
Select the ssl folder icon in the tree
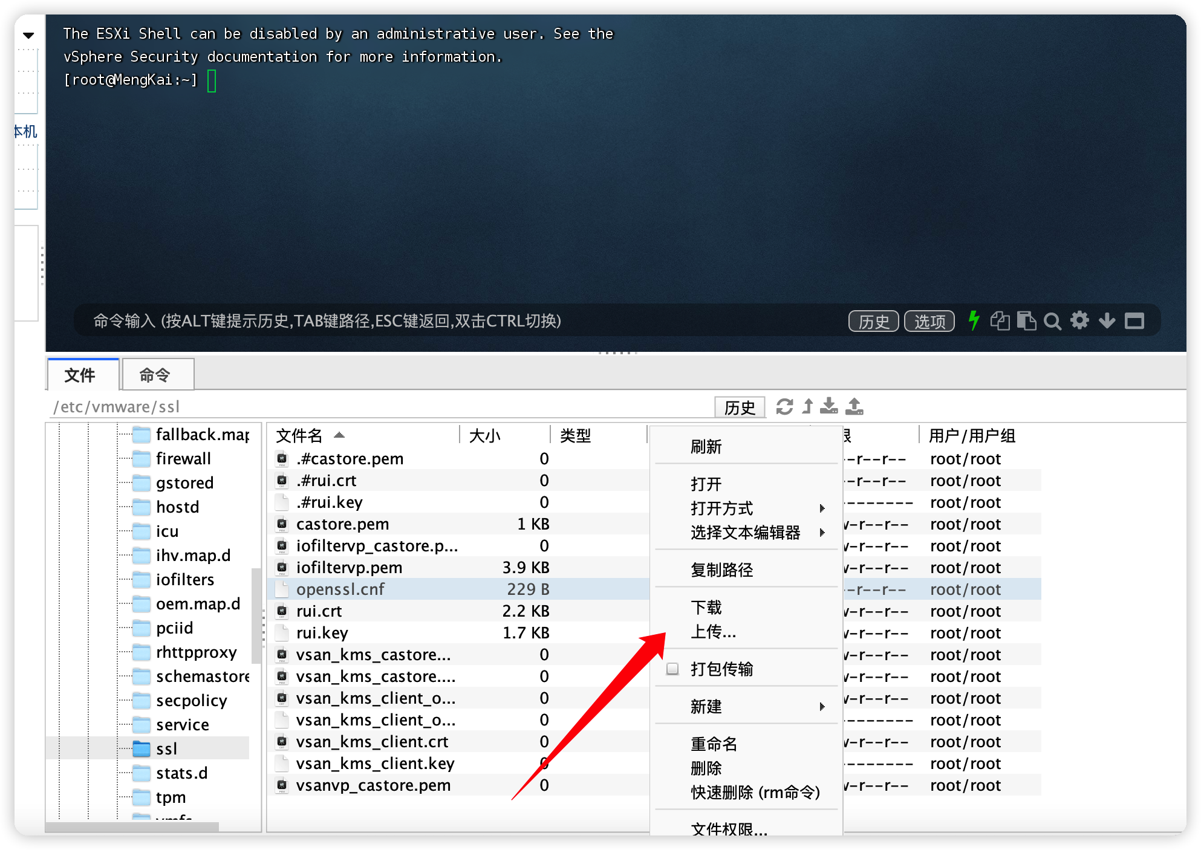142,748
